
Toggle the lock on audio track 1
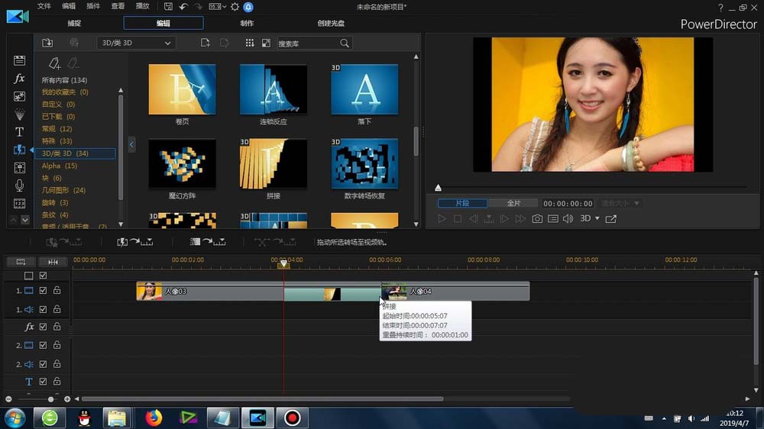57,309
